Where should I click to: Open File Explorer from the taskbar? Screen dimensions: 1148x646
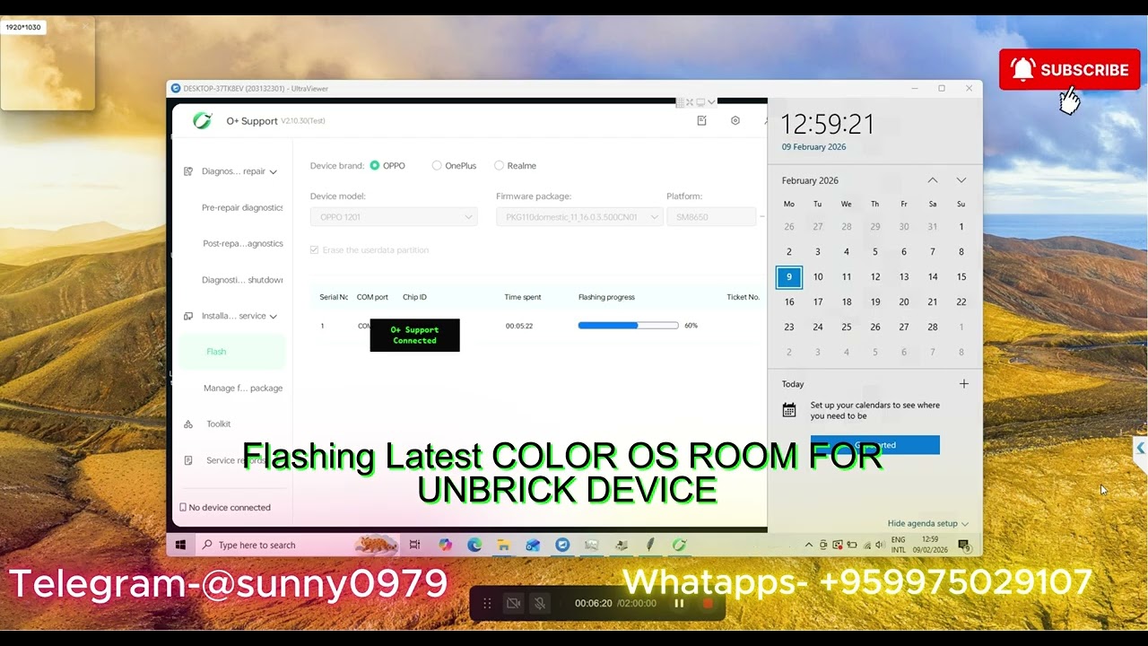point(503,545)
